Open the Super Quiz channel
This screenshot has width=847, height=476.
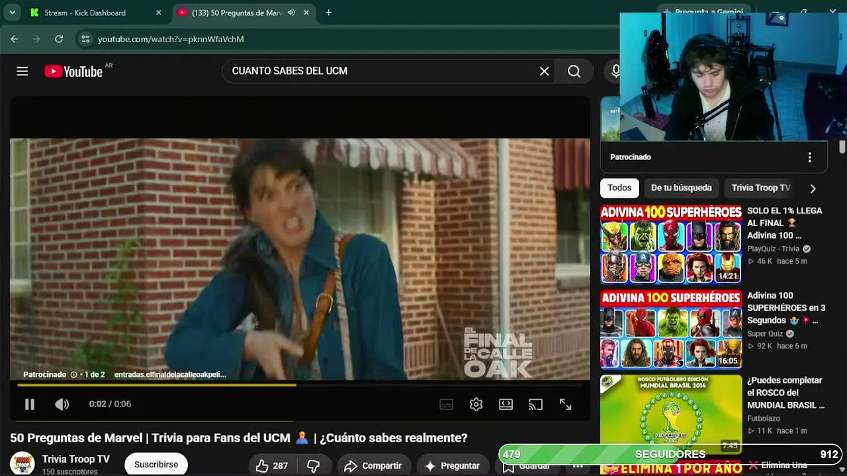coord(765,334)
